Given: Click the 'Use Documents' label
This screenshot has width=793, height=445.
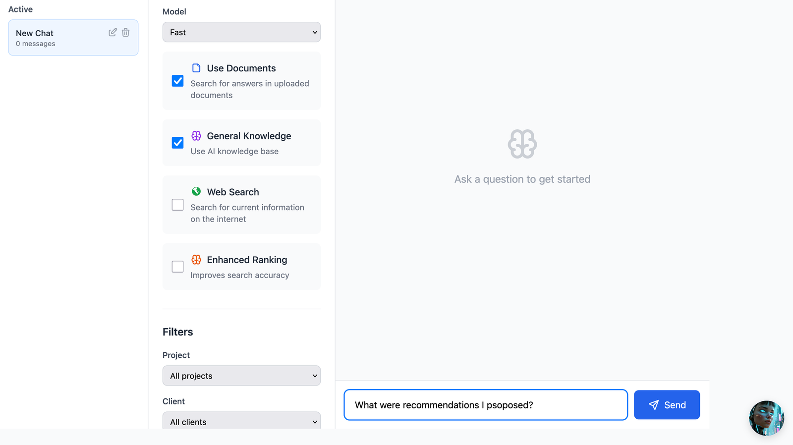Looking at the screenshot, I should tap(241, 68).
